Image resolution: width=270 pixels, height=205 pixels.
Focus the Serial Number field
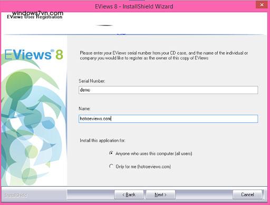168,90
